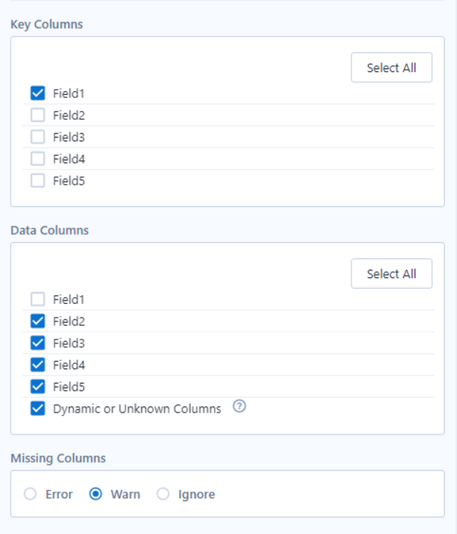Check Field2 under Key Columns
The height and width of the screenshot is (534, 457).
(38, 115)
